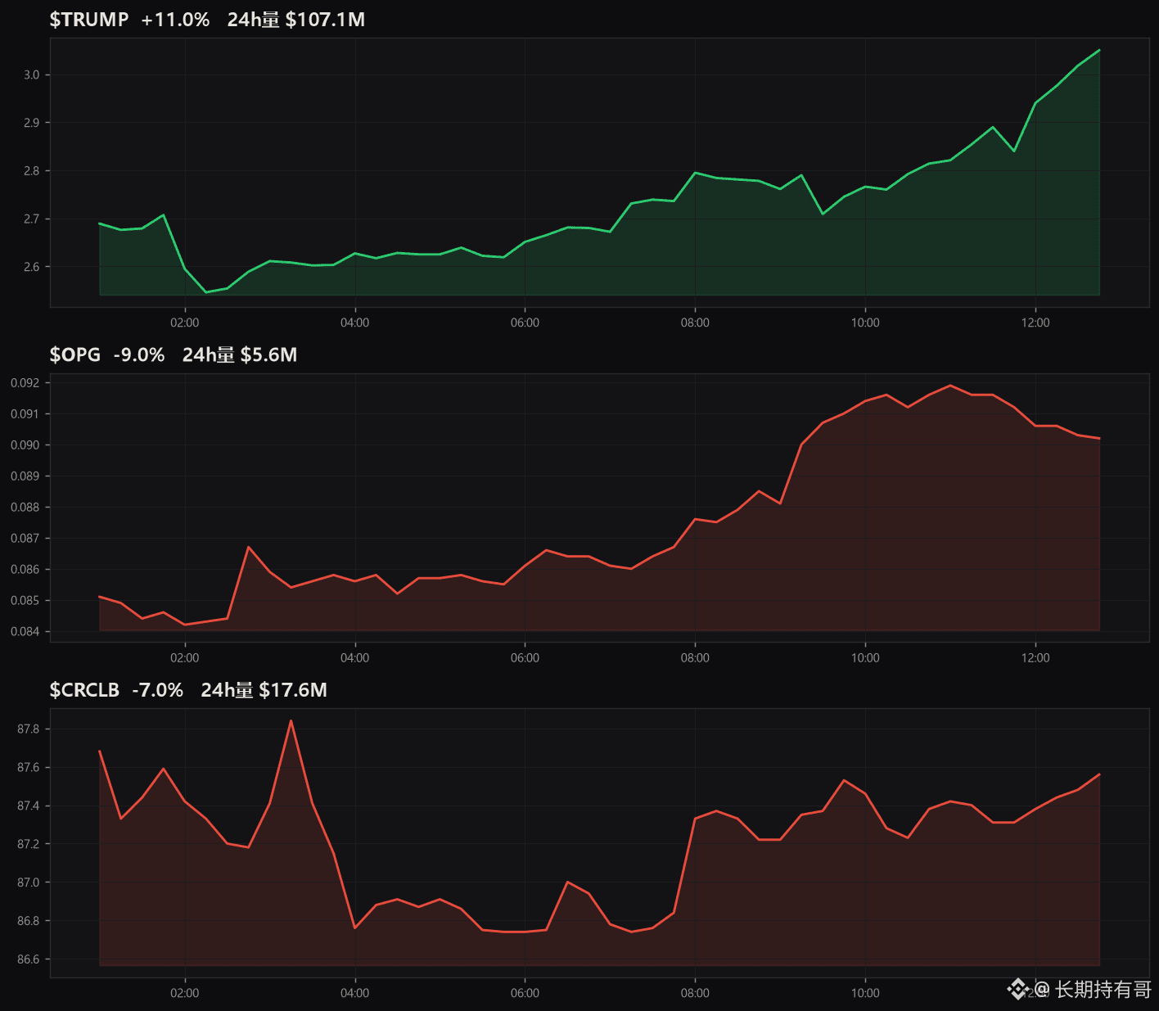Click the 0.085 y-axis label
This screenshot has width=1159, height=1011.
point(25,600)
